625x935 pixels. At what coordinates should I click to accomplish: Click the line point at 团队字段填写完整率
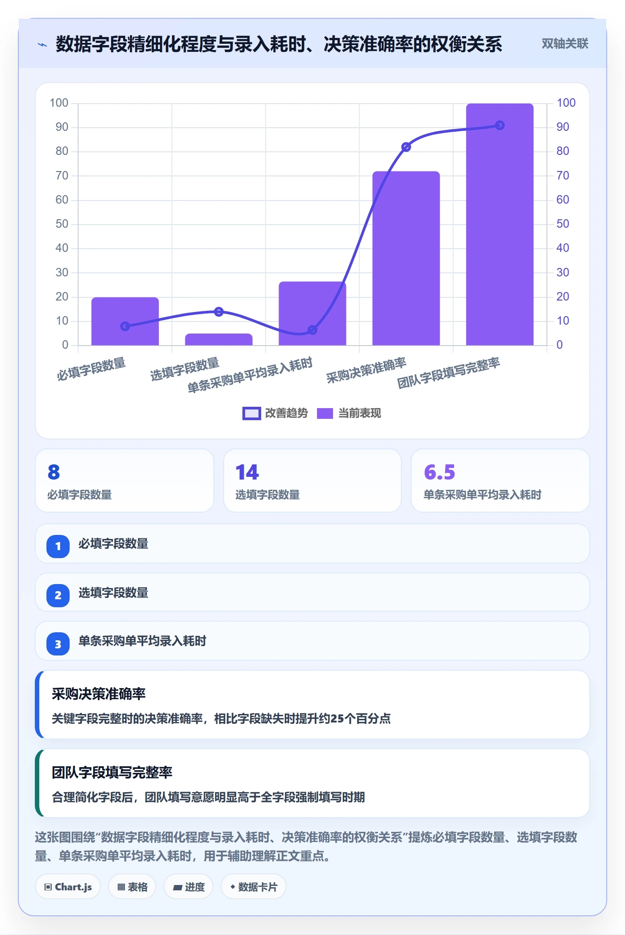500,125
